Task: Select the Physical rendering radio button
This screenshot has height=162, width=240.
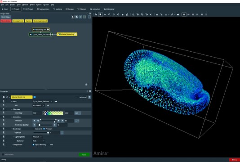Action: tap(44, 129)
